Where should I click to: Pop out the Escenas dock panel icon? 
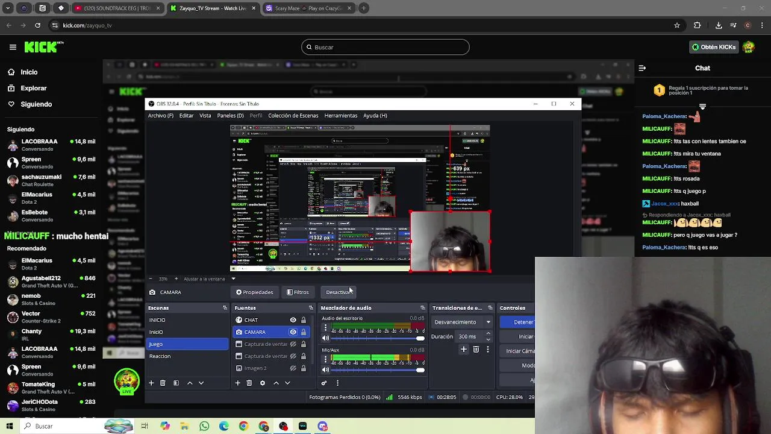(x=225, y=308)
